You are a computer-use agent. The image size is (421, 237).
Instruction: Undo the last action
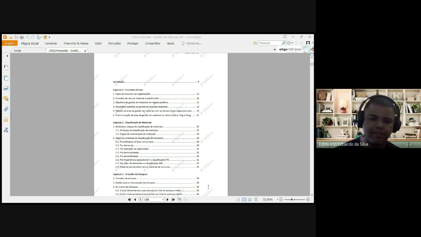[27, 37]
